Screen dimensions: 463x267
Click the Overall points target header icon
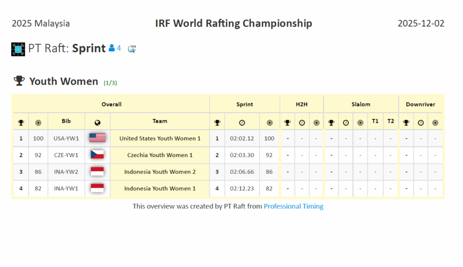[x=38, y=122]
